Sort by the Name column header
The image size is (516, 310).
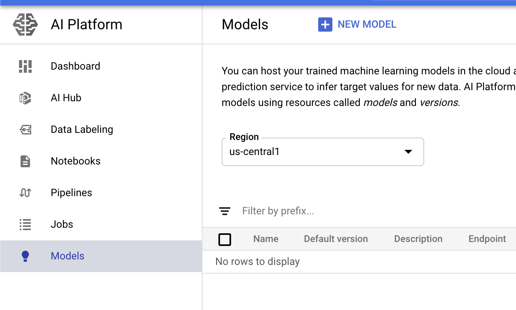(x=266, y=239)
